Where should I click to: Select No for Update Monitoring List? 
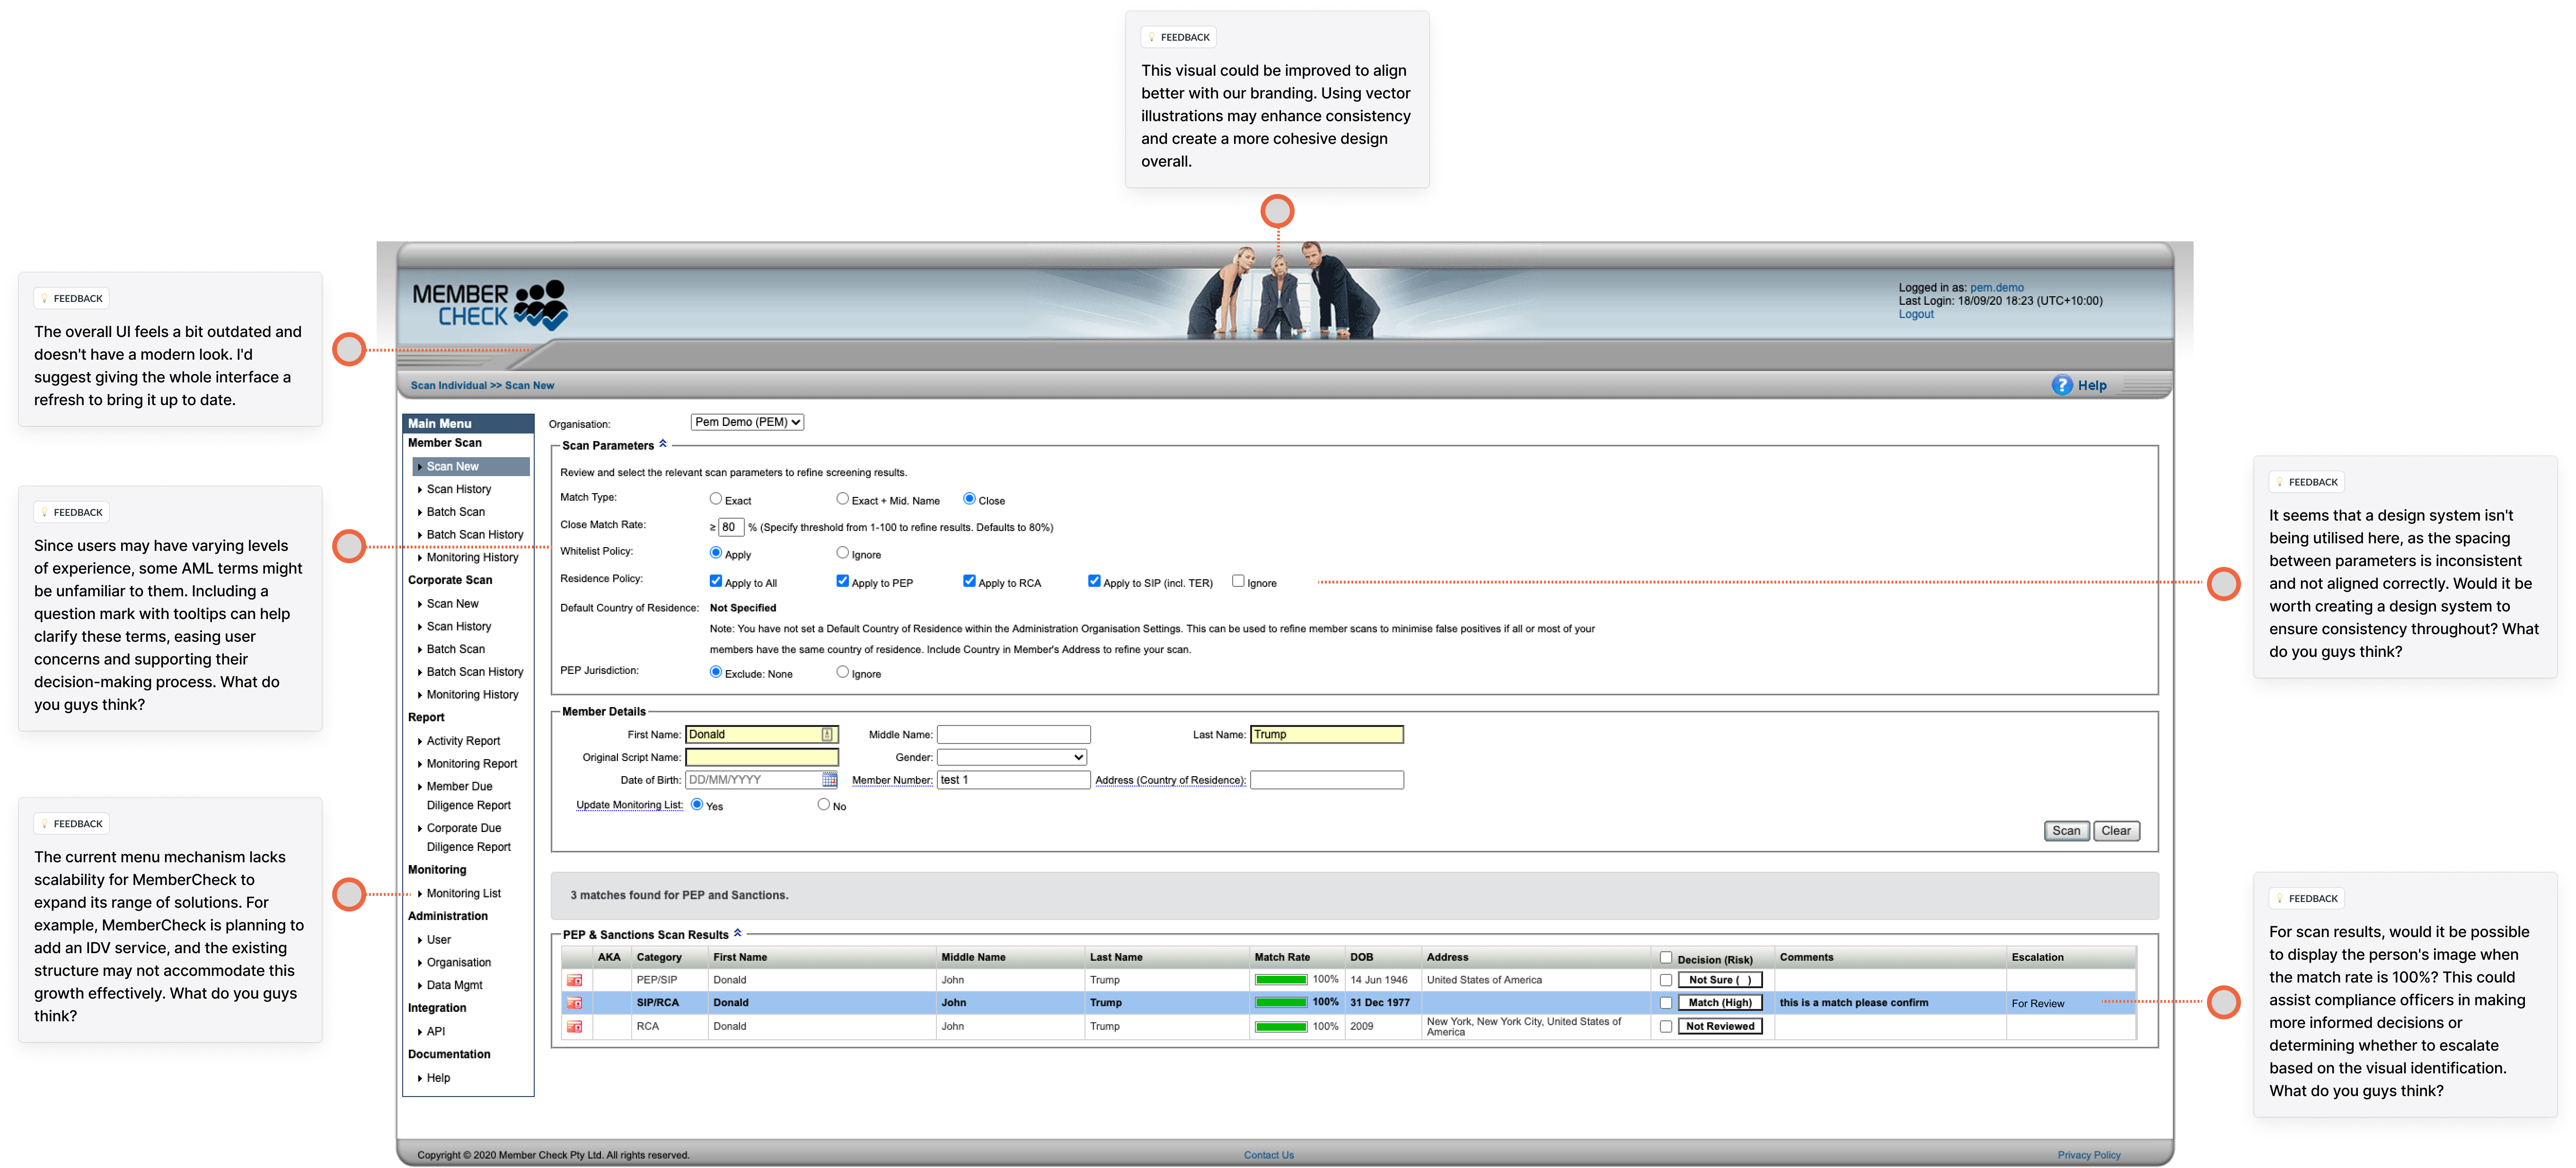pyautogui.click(x=824, y=805)
